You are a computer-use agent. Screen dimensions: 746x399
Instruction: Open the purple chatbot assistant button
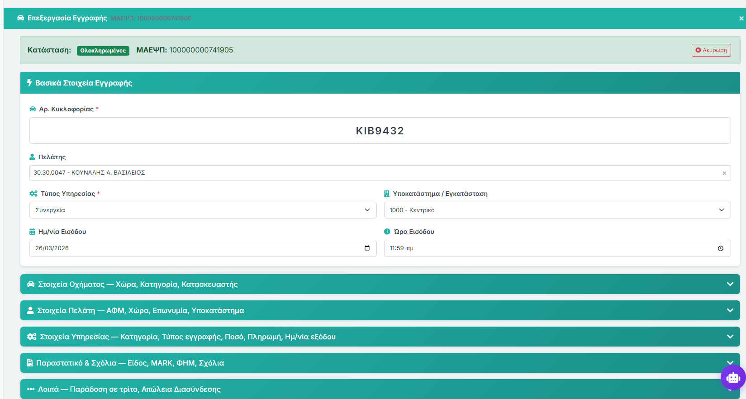(733, 377)
